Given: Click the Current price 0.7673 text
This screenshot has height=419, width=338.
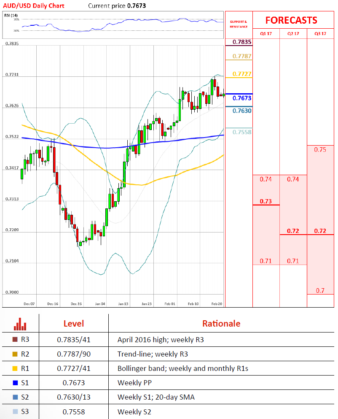Looking at the screenshot, I should (x=117, y=5).
